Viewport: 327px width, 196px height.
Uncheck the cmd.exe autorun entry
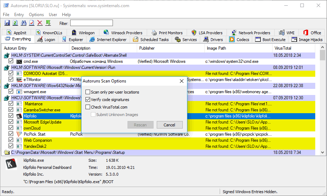pos(11,61)
